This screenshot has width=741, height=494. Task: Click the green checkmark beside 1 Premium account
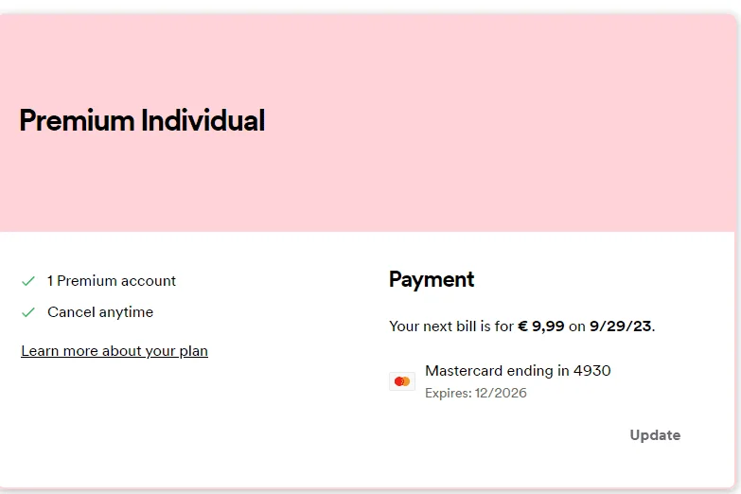(x=28, y=281)
